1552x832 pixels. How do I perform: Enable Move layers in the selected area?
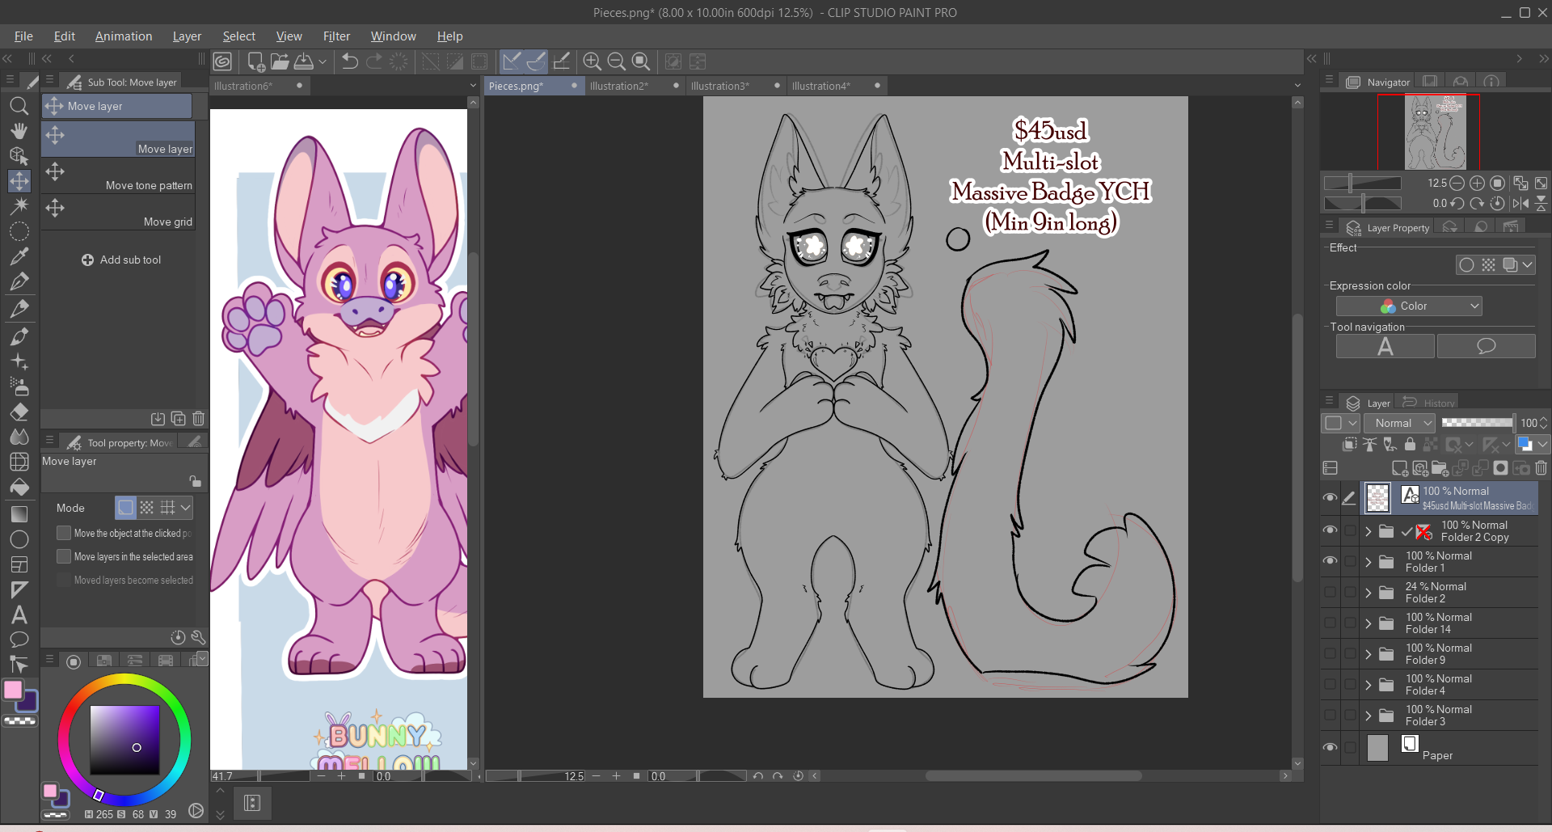[64, 556]
